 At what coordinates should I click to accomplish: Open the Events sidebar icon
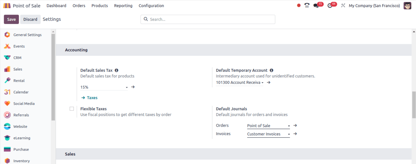7,46
